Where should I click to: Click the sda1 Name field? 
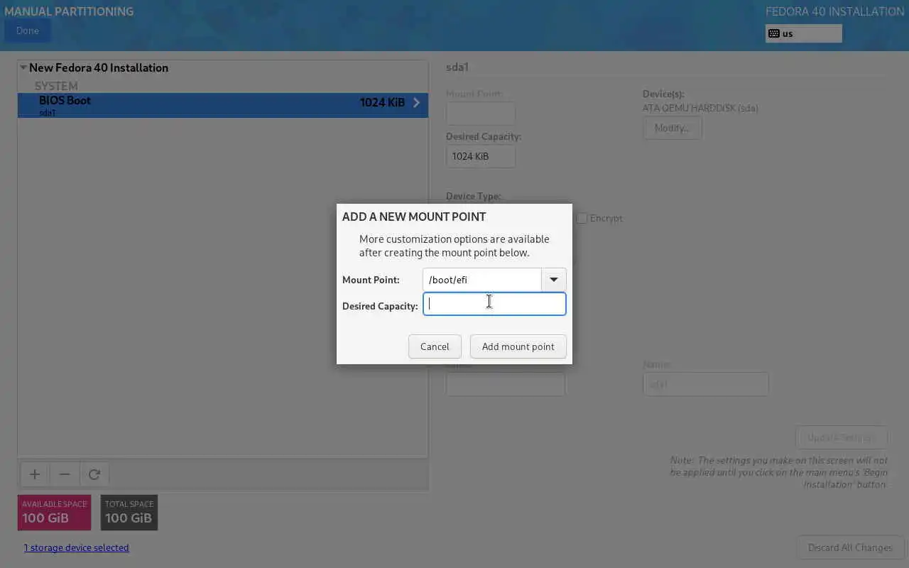pos(705,384)
